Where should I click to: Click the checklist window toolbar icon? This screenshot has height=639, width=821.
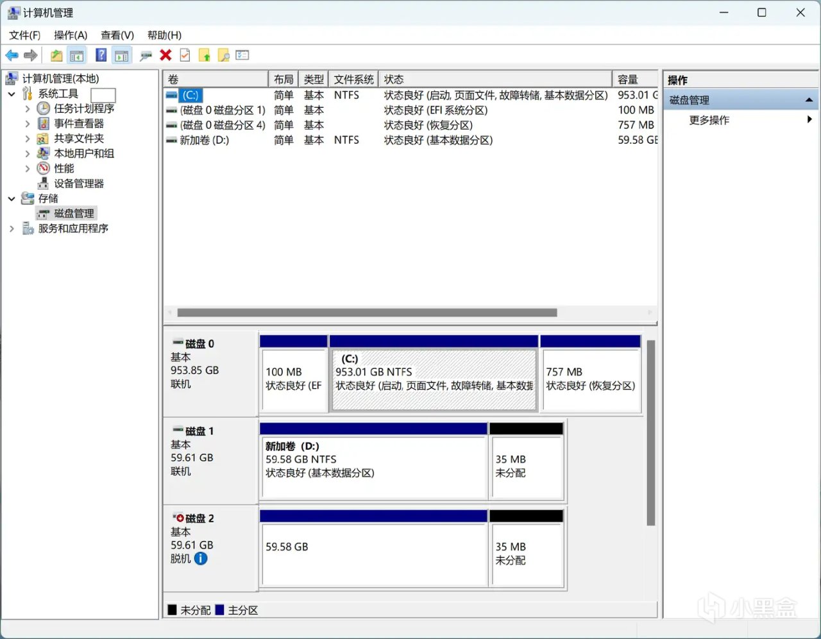click(x=242, y=56)
